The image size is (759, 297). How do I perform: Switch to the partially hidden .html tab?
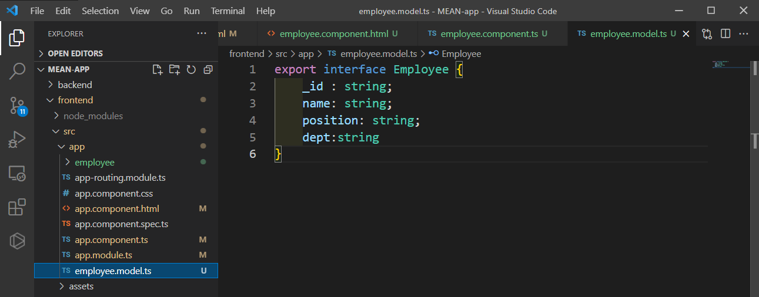(x=237, y=34)
